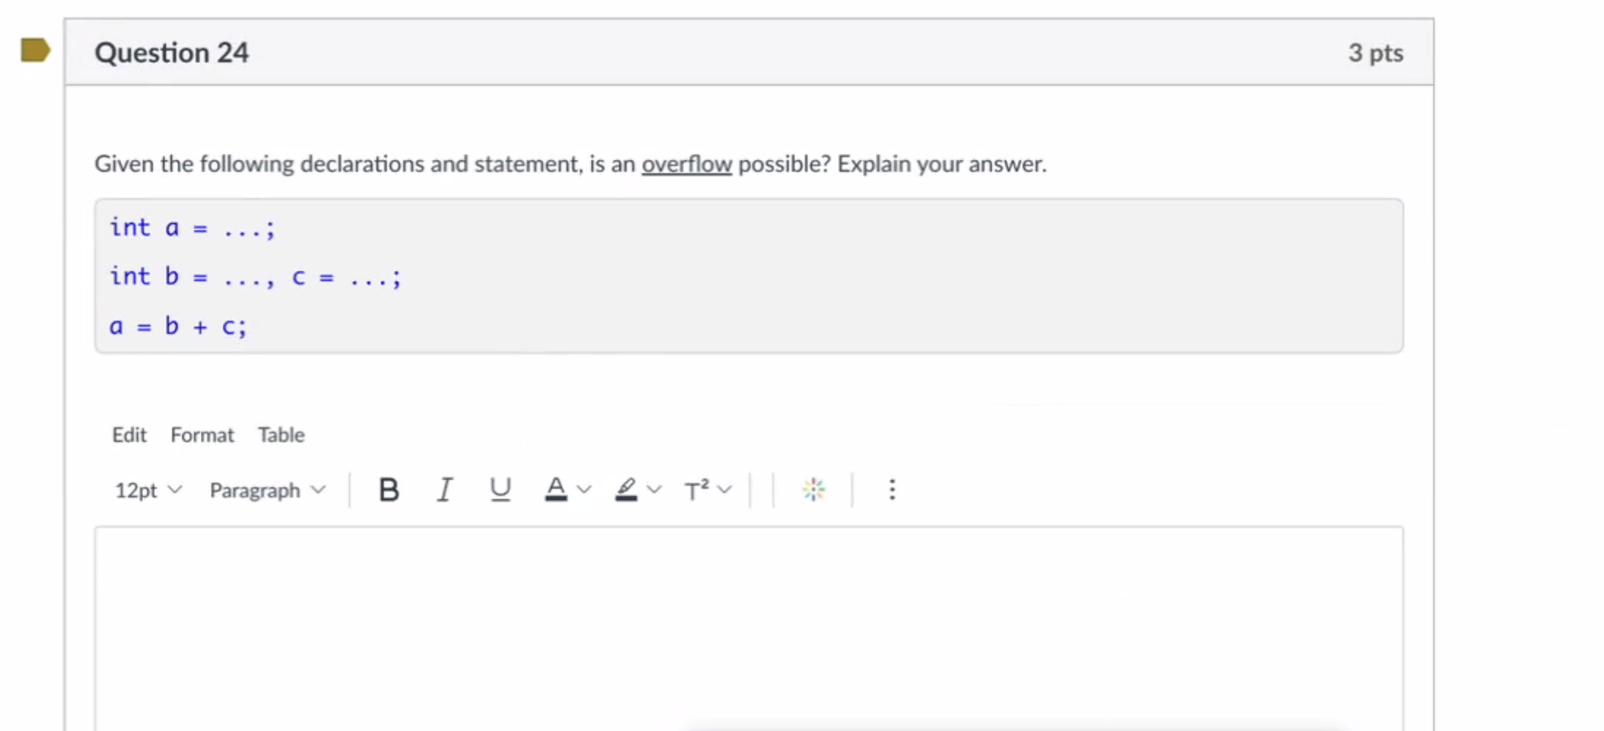Viewport: 1604px width, 731px height.
Task: Open the superscript formatting option
Action: 697,490
